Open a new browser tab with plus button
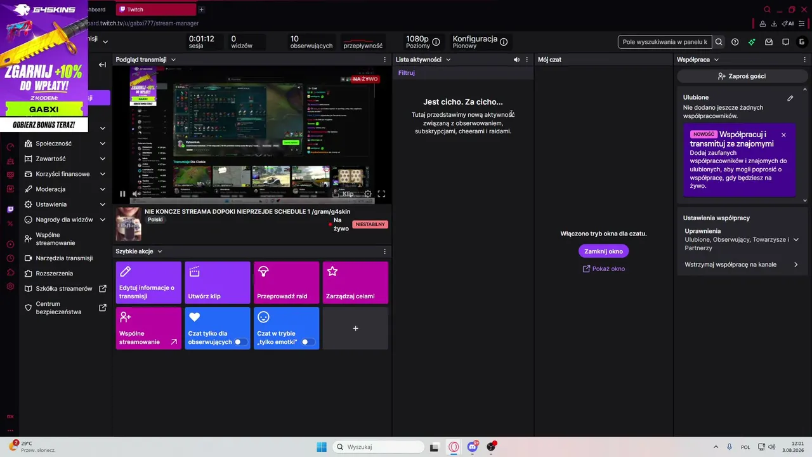Image resolution: width=812 pixels, height=457 pixels. 202,10
